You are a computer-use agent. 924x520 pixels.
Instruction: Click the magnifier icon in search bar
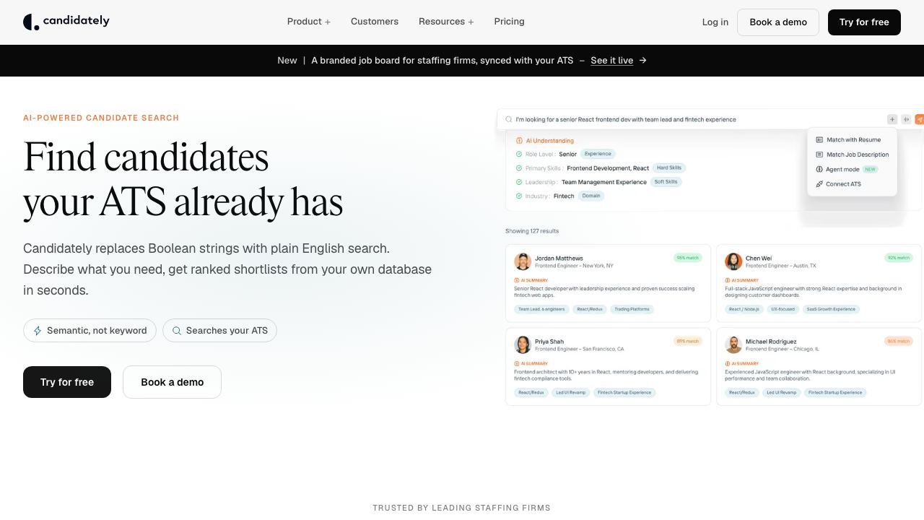point(509,119)
